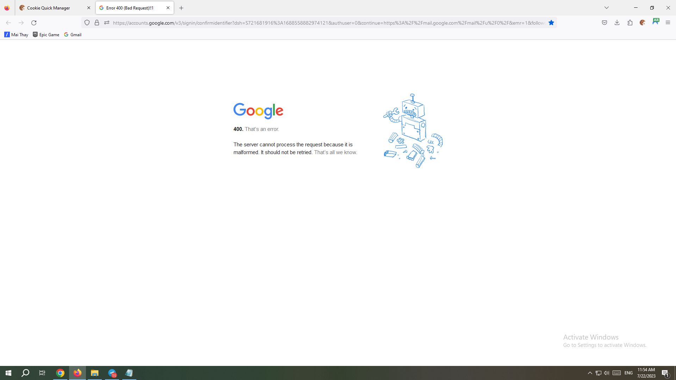
Task: Launch Chrome from the taskbar
Action: 60,373
